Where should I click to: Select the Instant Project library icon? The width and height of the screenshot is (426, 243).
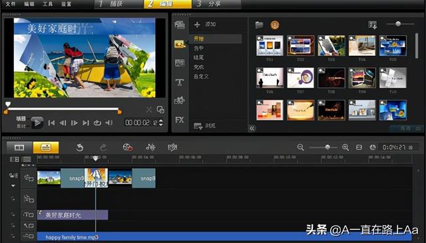(x=180, y=44)
